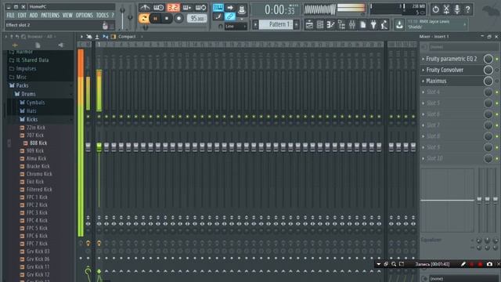Collapse the Drums folder
Image resolution: width=501 pixels, height=282 pixels.
click(x=28, y=94)
